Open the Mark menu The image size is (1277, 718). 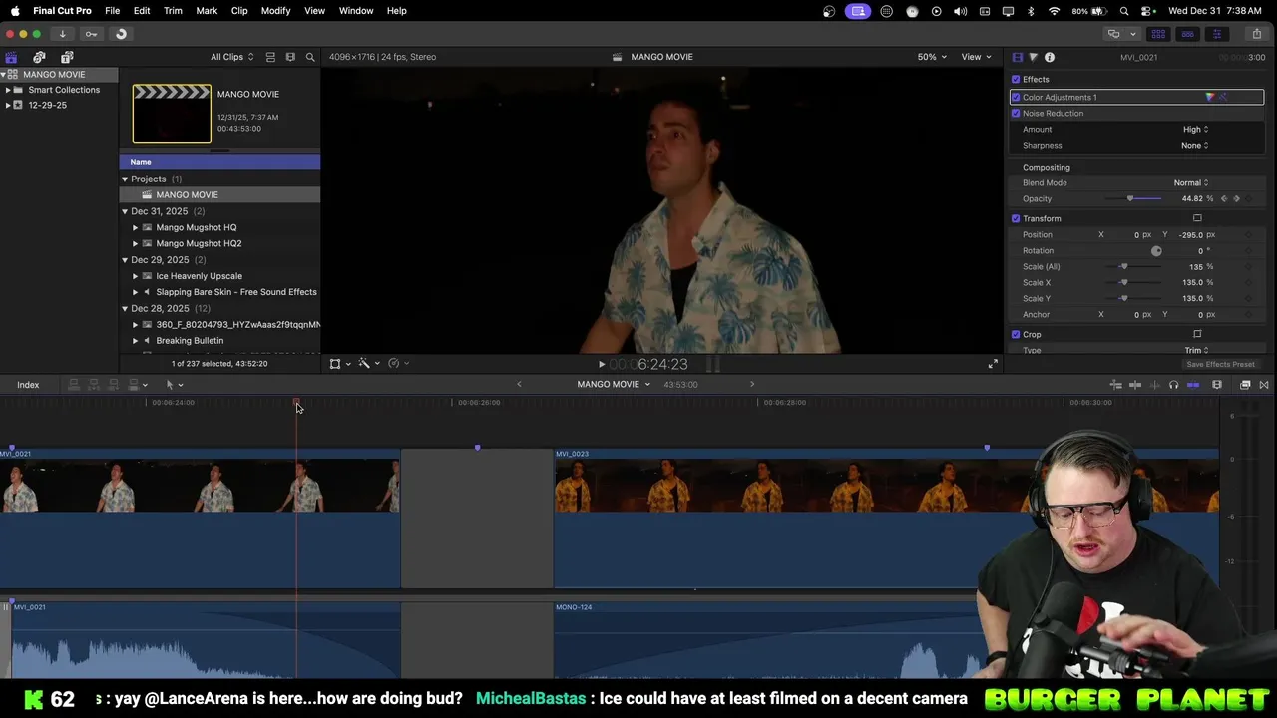tap(207, 10)
